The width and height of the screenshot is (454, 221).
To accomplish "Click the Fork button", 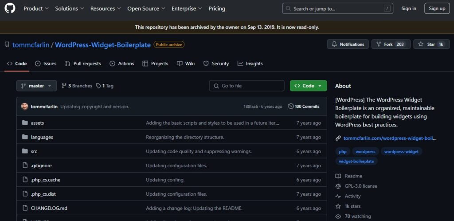I will click(390, 44).
